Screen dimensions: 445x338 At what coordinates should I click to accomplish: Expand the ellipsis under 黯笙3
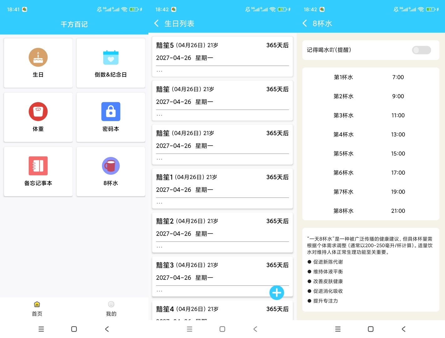(160, 291)
